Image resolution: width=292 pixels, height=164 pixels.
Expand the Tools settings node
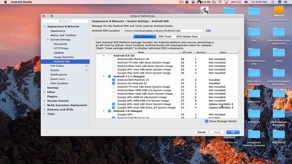[x=45, y=114]
